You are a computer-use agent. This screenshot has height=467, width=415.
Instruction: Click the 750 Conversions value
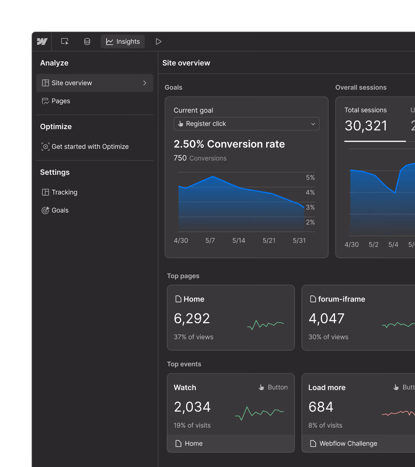point(200,158)
